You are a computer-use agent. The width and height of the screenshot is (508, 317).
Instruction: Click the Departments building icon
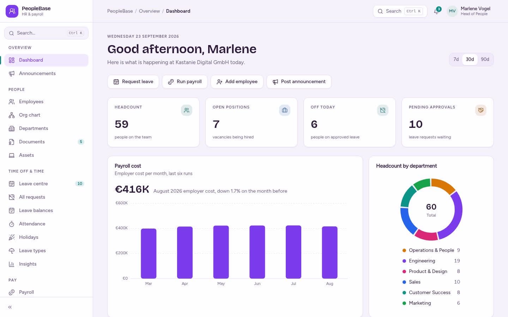(12, 128)
